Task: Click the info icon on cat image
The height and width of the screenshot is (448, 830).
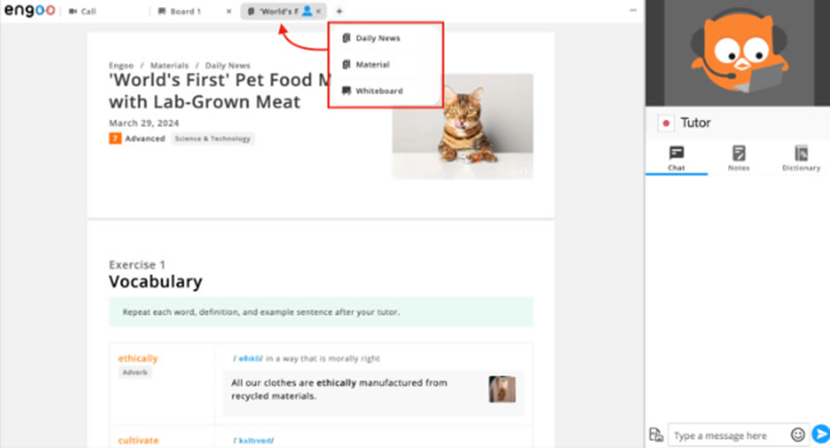Action: [523, 170]
